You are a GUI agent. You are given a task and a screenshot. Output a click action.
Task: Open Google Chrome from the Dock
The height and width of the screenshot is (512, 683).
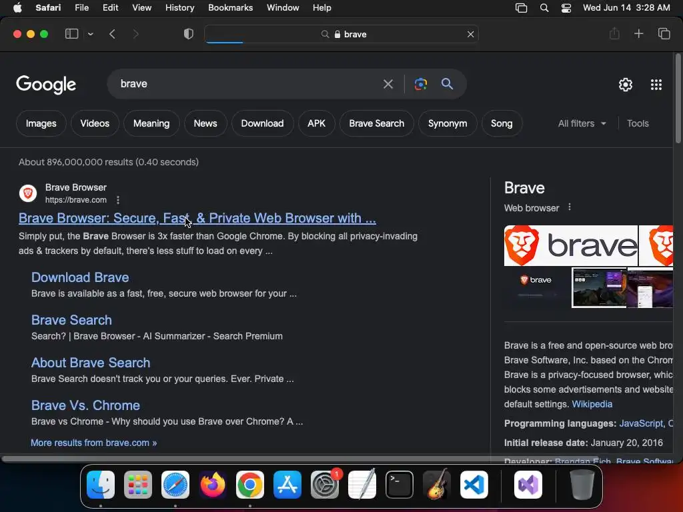coord(250,485)
